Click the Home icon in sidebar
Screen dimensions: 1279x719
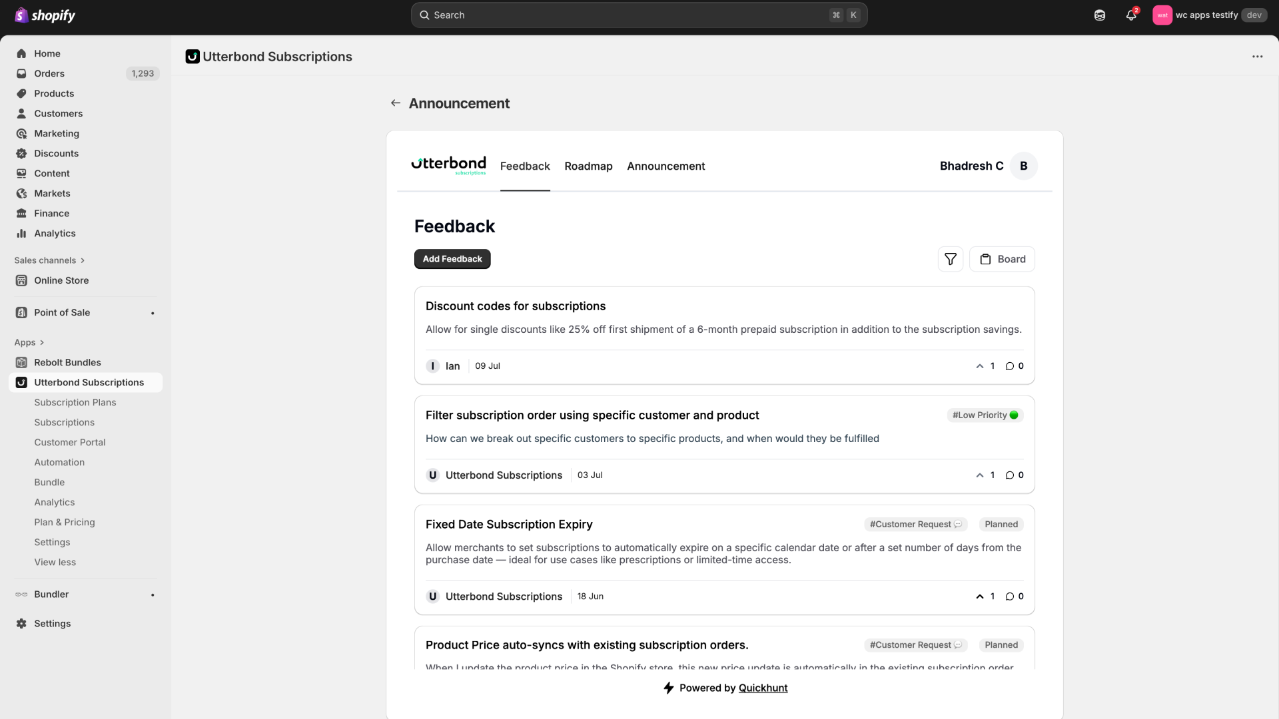tap(21, 53)
